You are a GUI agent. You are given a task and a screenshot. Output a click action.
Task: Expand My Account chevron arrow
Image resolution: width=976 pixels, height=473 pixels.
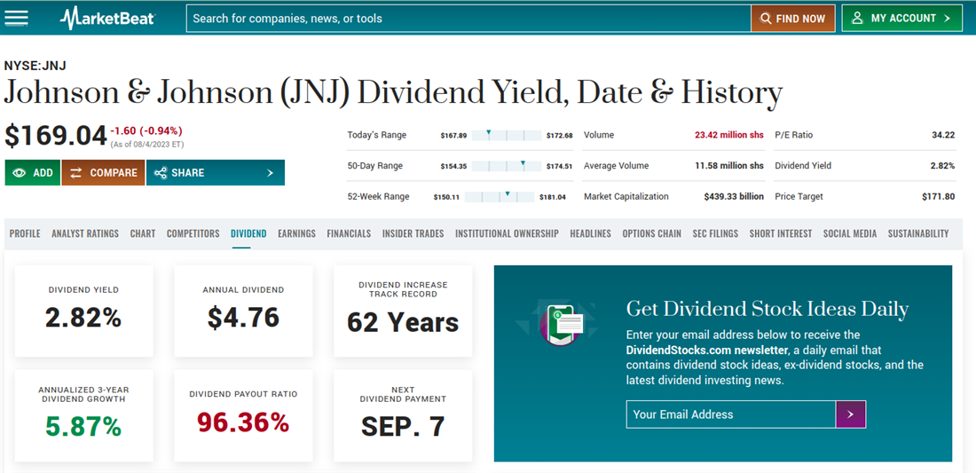(947, 18)
